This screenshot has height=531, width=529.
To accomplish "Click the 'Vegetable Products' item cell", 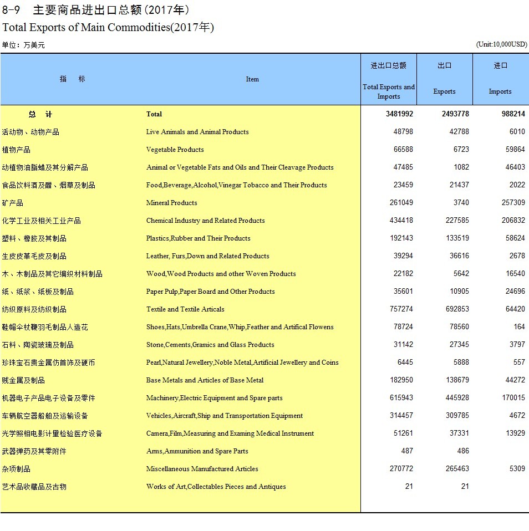I will (x=175, y=150).
